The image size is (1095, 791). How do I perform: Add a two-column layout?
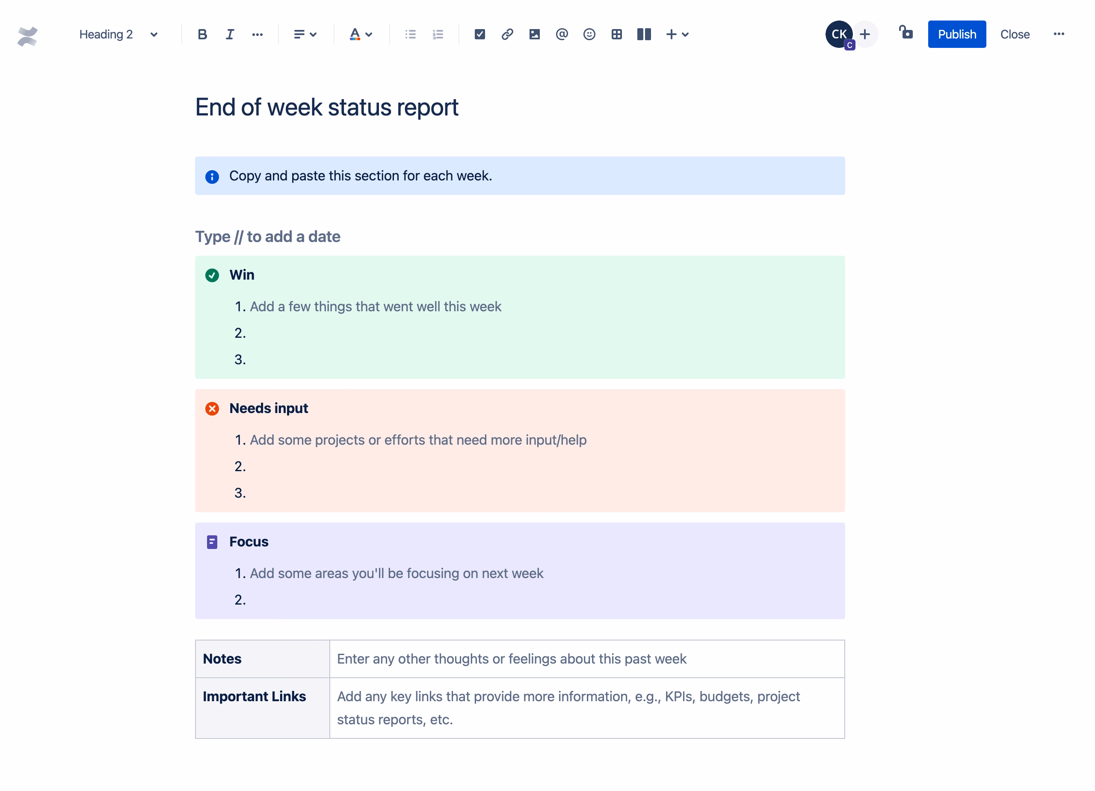click(644, 34)
